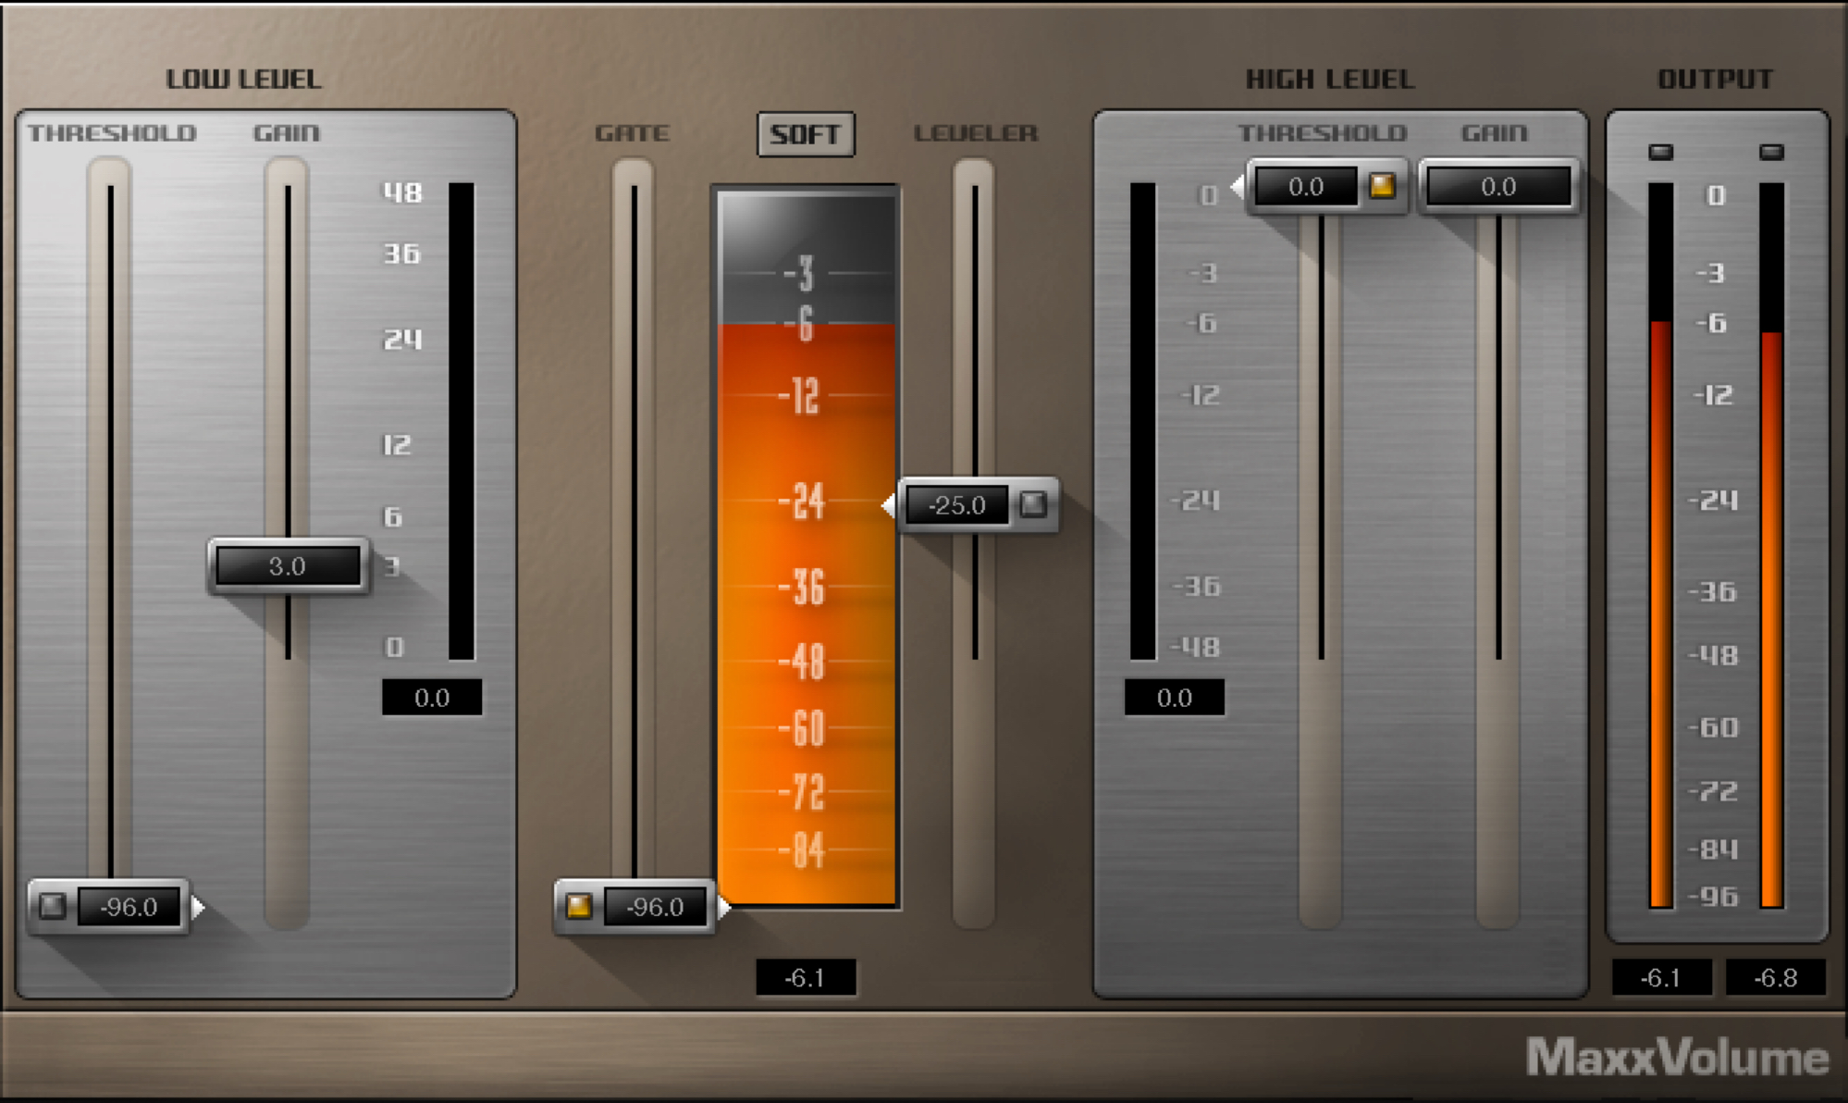The image size is (1848, 1103).
Task: Toggle the button beside High Level Threshold value
Action: [x=1384, y=187]
